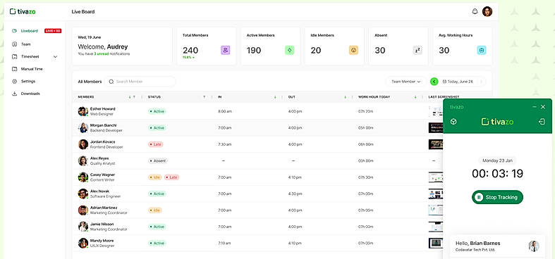The width and height of the screenshot is (555, 259).
Task: Click the Stop Tracking button
Action: (497, 197)
